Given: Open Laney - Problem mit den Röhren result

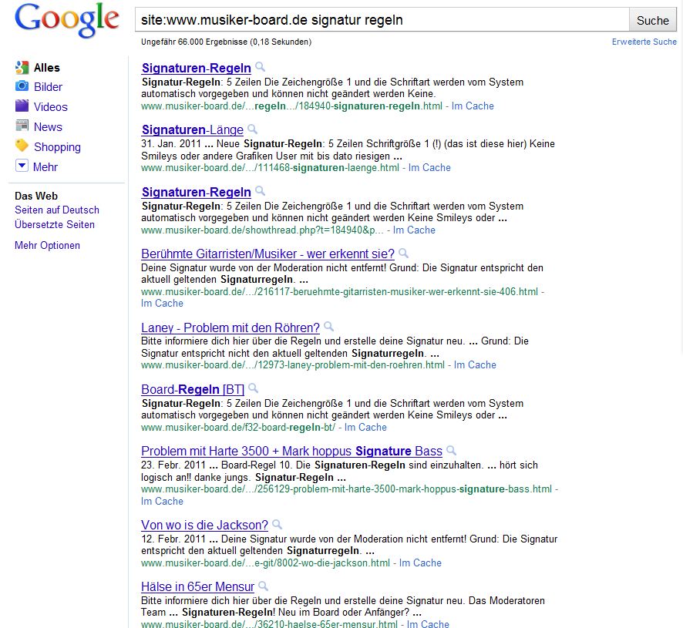Looking at the screenshot, I should 230,327.
